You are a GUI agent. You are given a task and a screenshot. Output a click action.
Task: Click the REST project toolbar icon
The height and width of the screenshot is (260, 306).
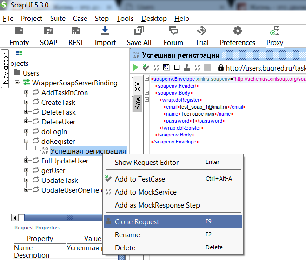coord(76,31)
